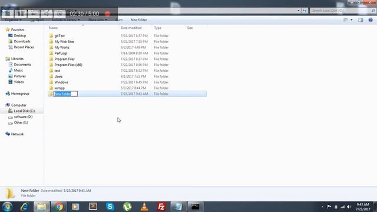Viewport: 377px width, 212px height.
Task: Select the My Web Sites folder icon
Action: pos(51,42)
